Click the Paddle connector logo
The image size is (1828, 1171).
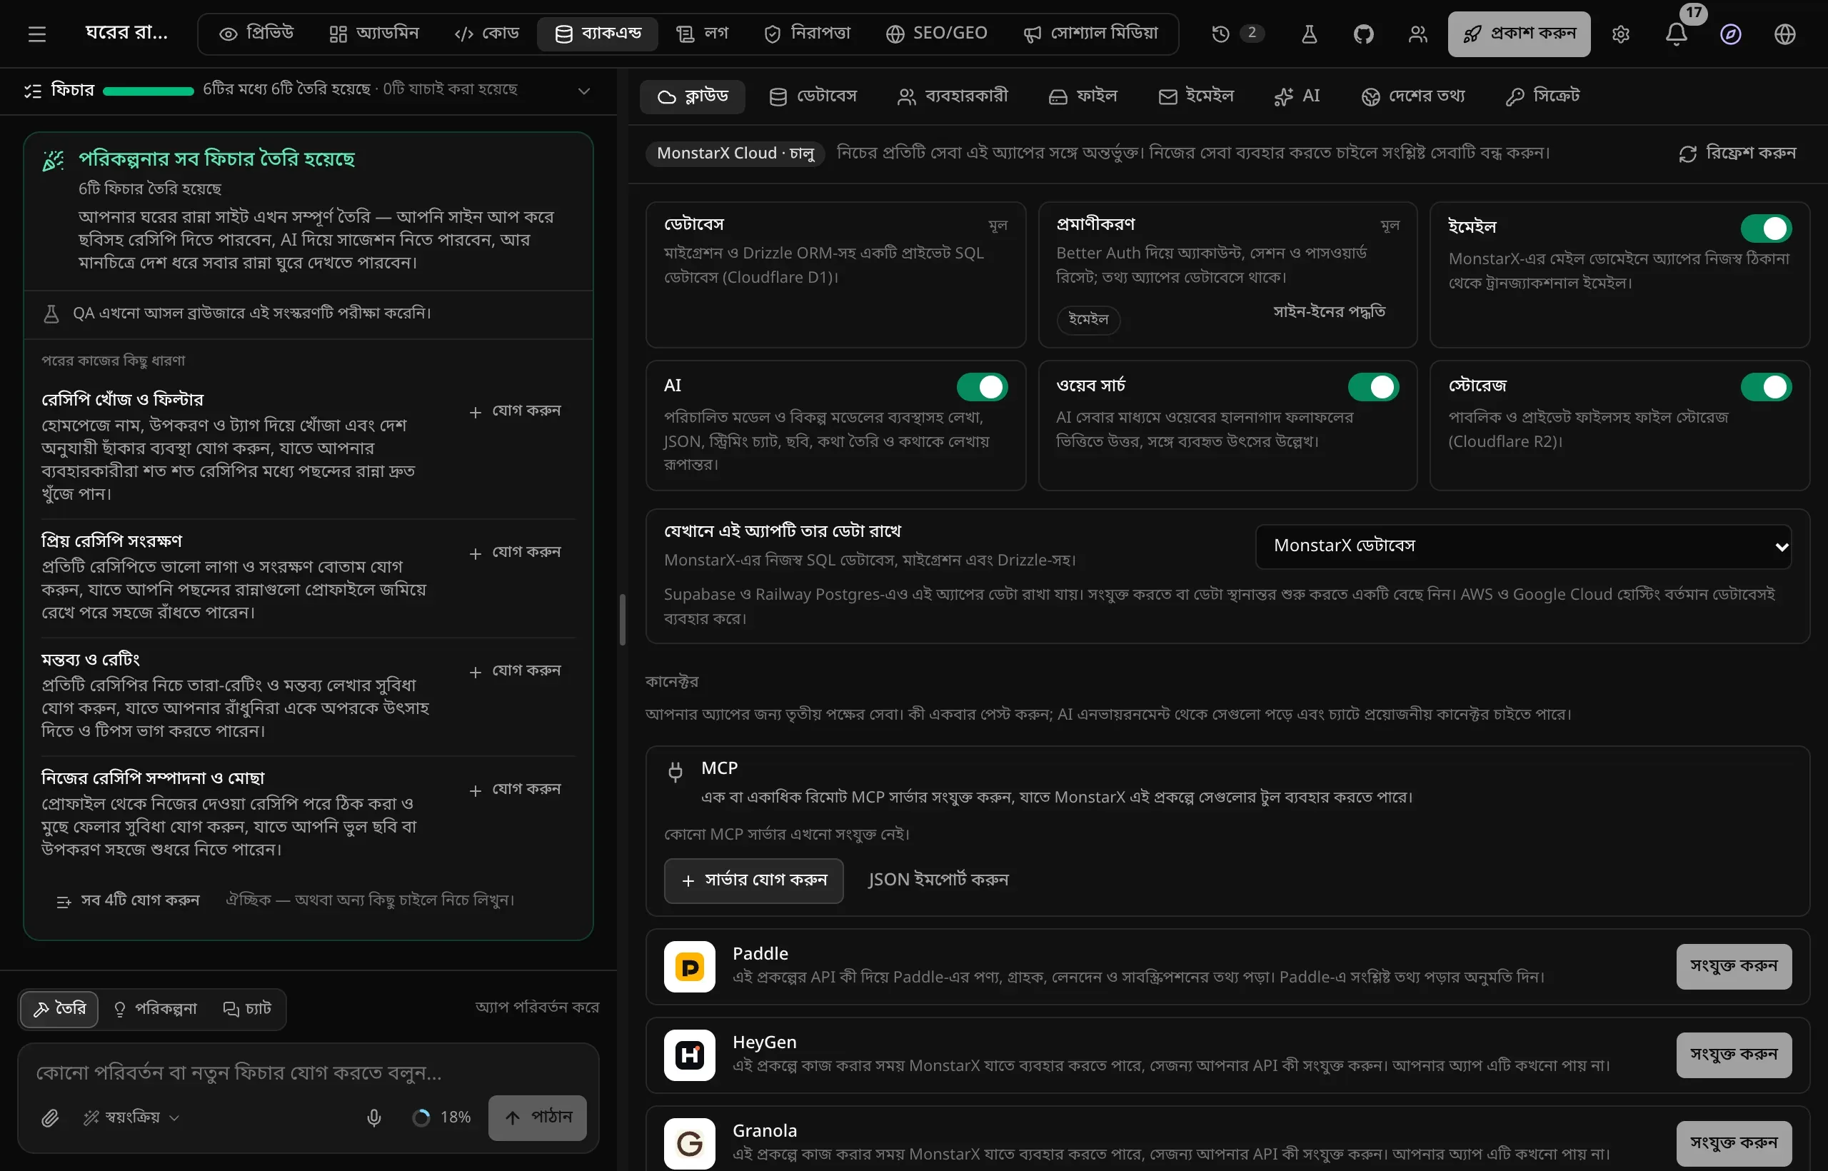[689, 967]
